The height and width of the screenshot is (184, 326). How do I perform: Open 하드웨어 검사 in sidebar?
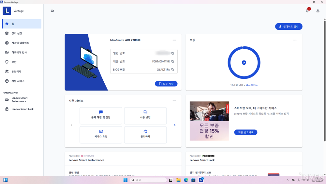(x=22, y=53)
